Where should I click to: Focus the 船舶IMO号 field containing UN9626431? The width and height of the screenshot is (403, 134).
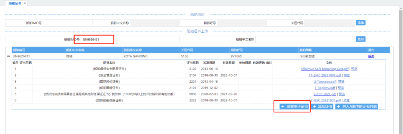click(130, 39)
